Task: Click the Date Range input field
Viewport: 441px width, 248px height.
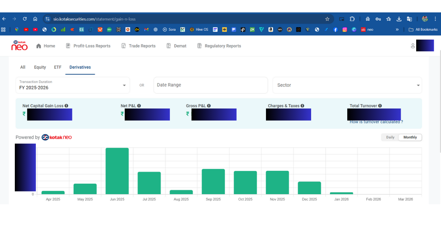Action: 211,85
